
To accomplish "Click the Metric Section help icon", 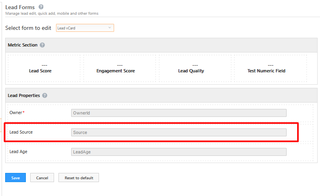I will click(x=43, y=45).
